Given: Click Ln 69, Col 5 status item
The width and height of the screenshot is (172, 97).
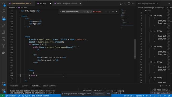Looking at the screenshot, I should point(129,96).
